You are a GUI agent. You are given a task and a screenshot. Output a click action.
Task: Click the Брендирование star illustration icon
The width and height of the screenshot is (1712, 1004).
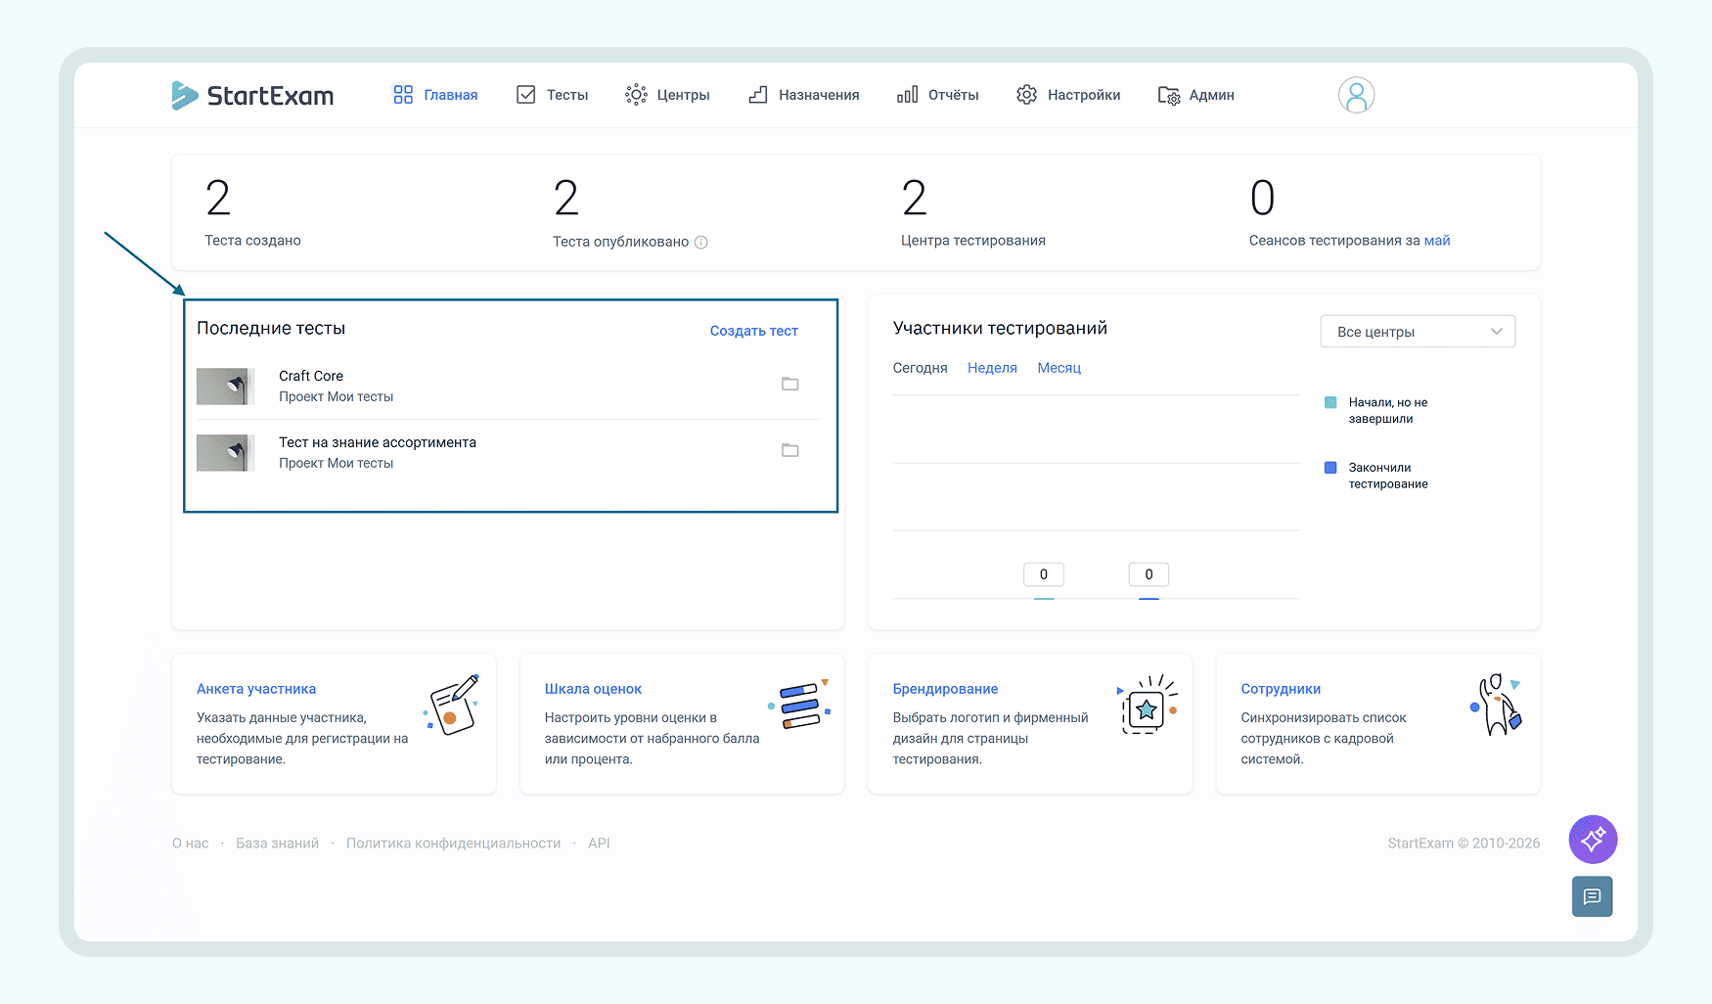click(x=1147, y=705)
